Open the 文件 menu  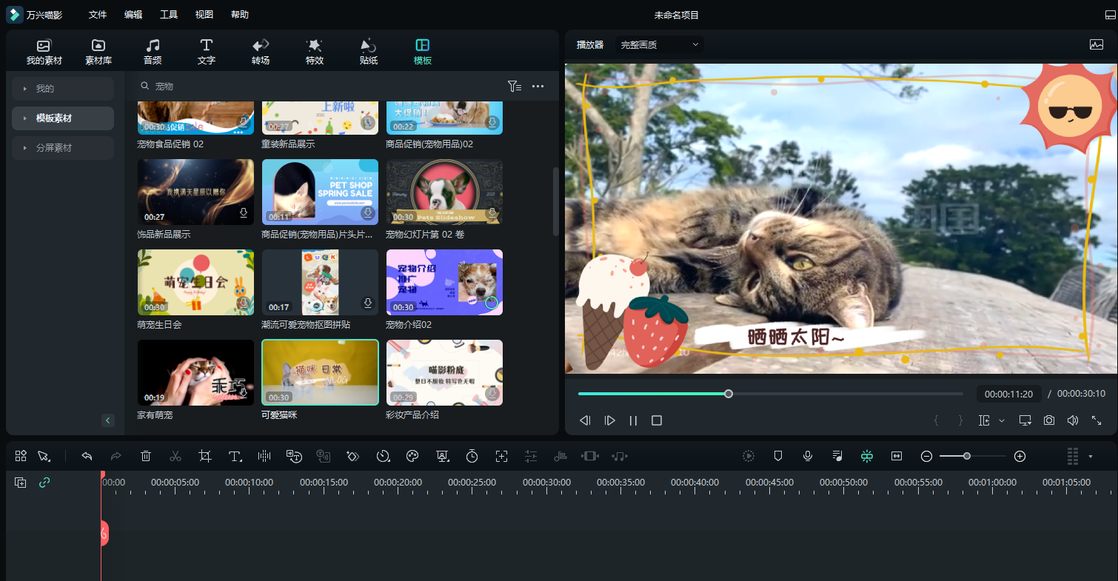click(x=98, y=15)
